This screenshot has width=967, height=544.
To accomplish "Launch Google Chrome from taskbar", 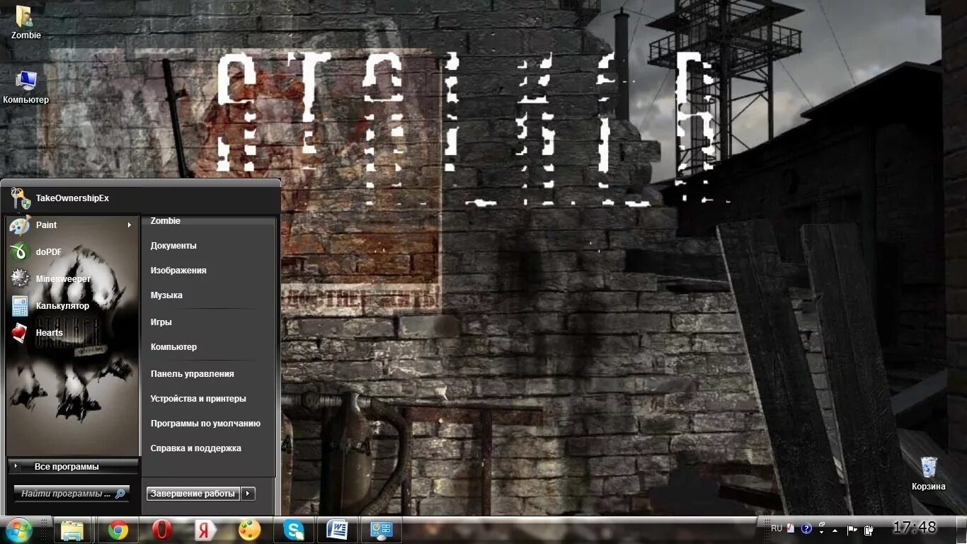I will click(x=118, y=530).
